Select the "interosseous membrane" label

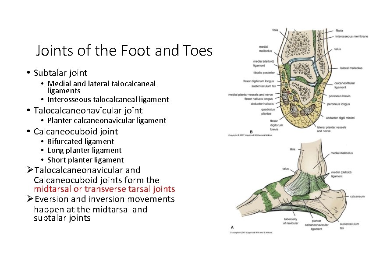[351, 36]
